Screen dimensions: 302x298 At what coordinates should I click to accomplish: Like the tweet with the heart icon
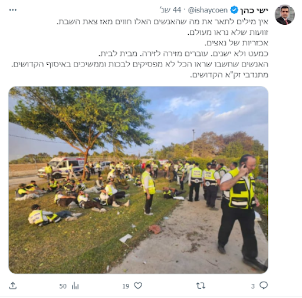click(x=138, y=286)
